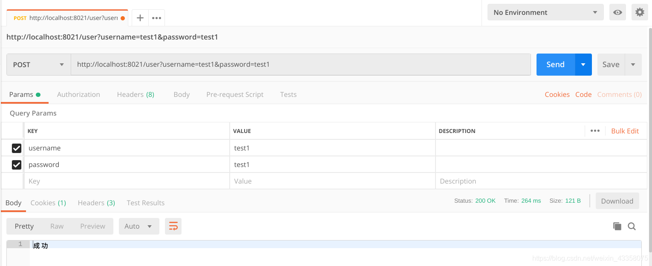Expand the POST method dropdown

pos(38,65)
